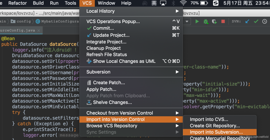Open the Build menu
This screenshot has height=140, width=270.
38,3
